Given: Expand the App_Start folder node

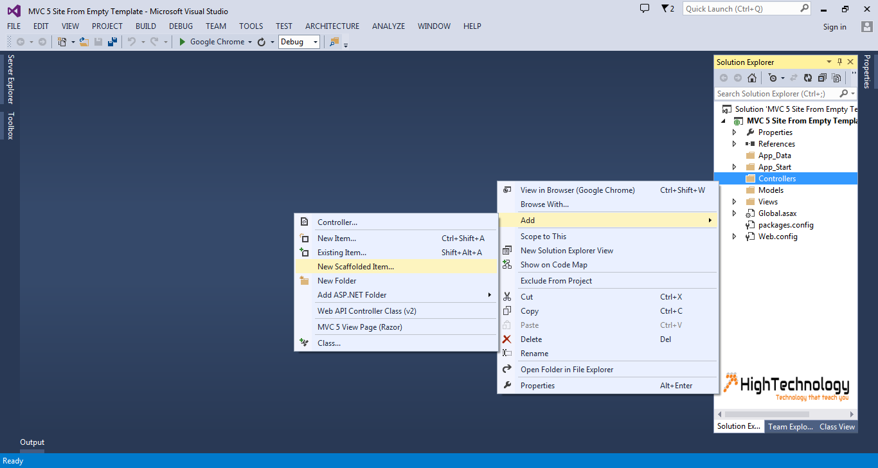Looking at the screenshot, I should pyautogui.click(x=735, y=167).
